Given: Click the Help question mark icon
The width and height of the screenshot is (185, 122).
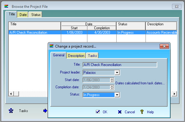Looking at the screenshot, I should [x=142, y=112].
